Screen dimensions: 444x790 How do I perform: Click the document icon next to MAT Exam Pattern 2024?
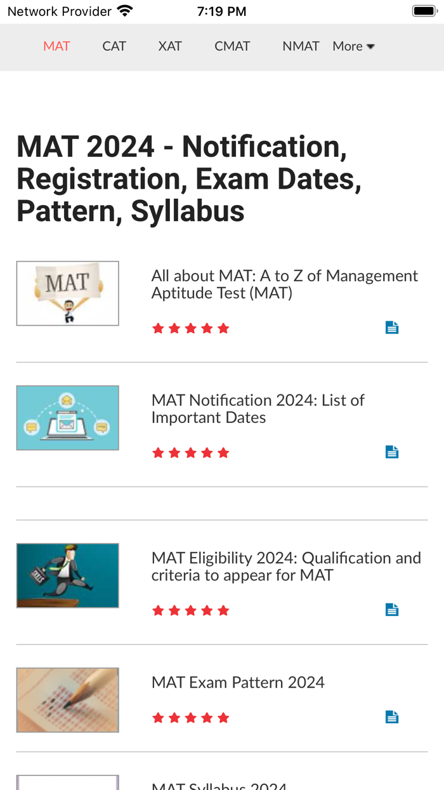392,716
